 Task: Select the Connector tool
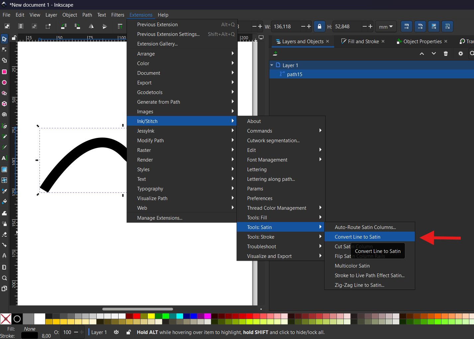4,245
